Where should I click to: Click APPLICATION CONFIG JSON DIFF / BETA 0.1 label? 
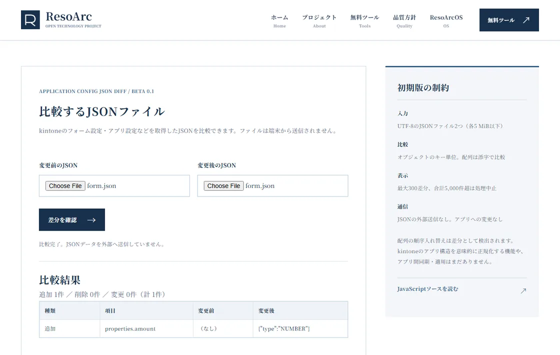tap(96, 91)
